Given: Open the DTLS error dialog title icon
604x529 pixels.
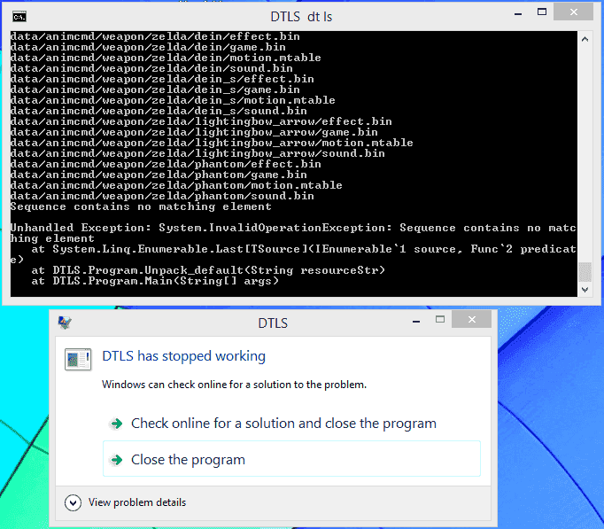Looking at the screenshot, I should [65, 323].
